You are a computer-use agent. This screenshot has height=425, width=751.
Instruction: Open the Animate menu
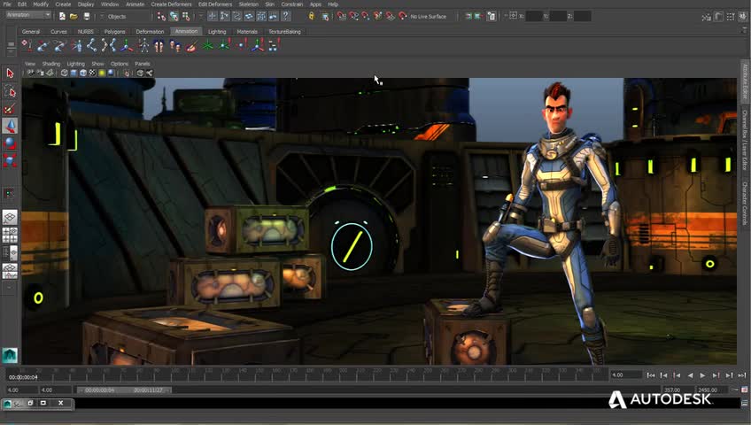135,4
